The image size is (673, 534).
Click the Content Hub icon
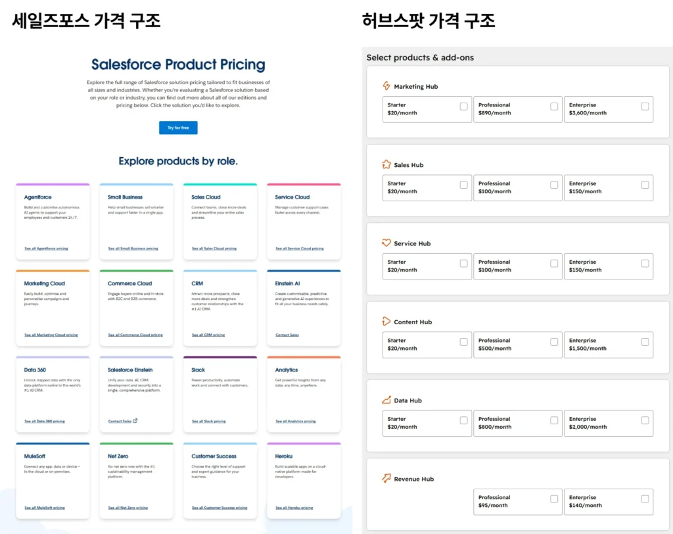pos(386,322)
